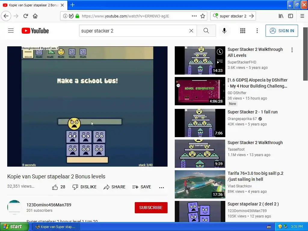Show site information icon in address bar
The width and height of the screenshot is (308, 231).
pos(65,16)
